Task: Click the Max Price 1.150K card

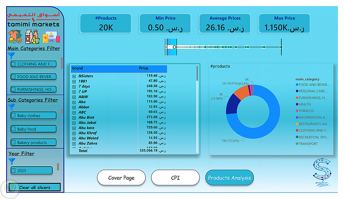Action: (x=284, y=23)
